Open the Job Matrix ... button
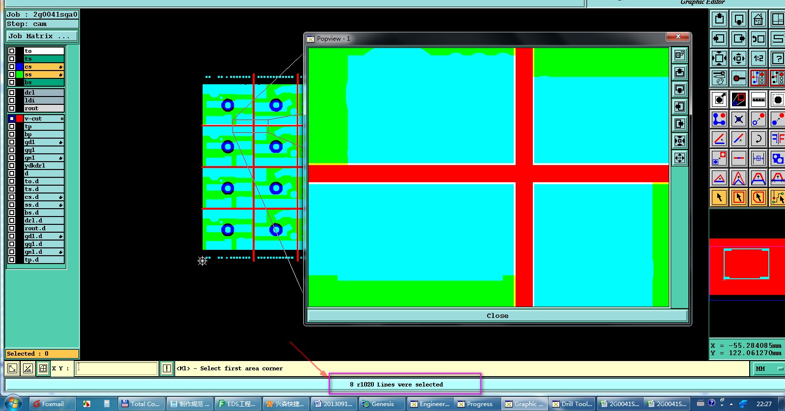Screen dimensions: 785x411 42,36
